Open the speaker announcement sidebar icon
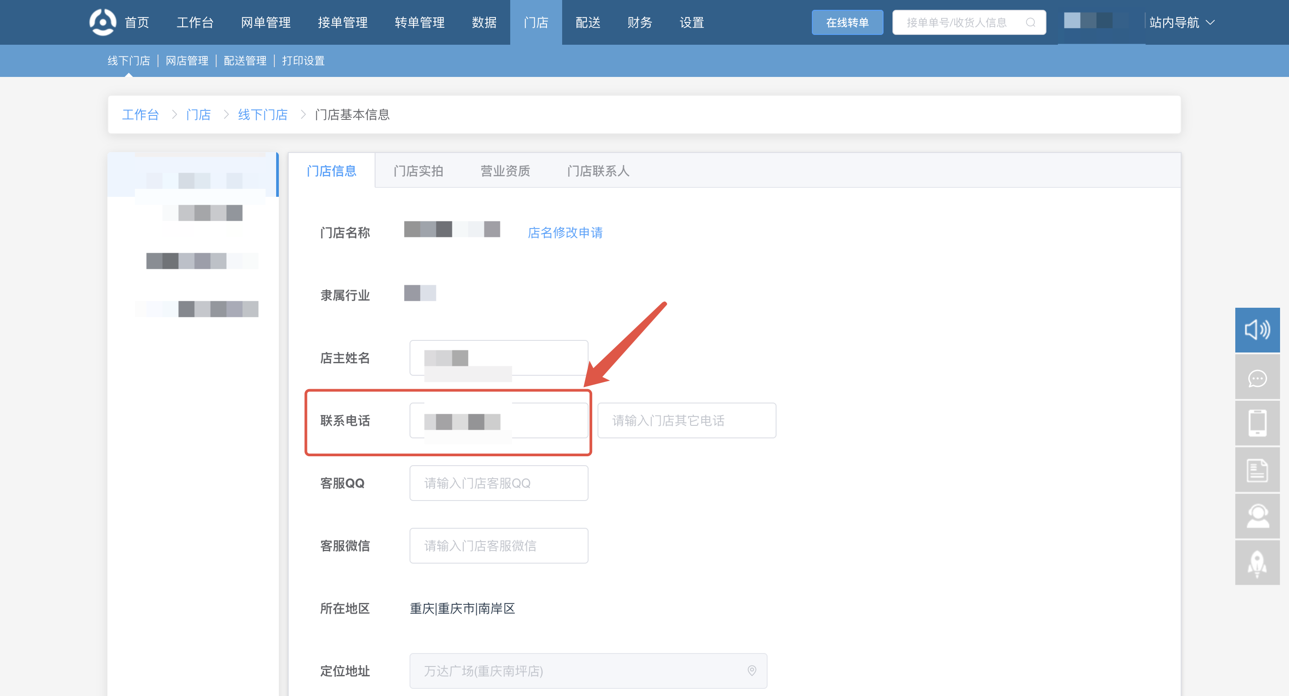 click(x=1257, y=330)
